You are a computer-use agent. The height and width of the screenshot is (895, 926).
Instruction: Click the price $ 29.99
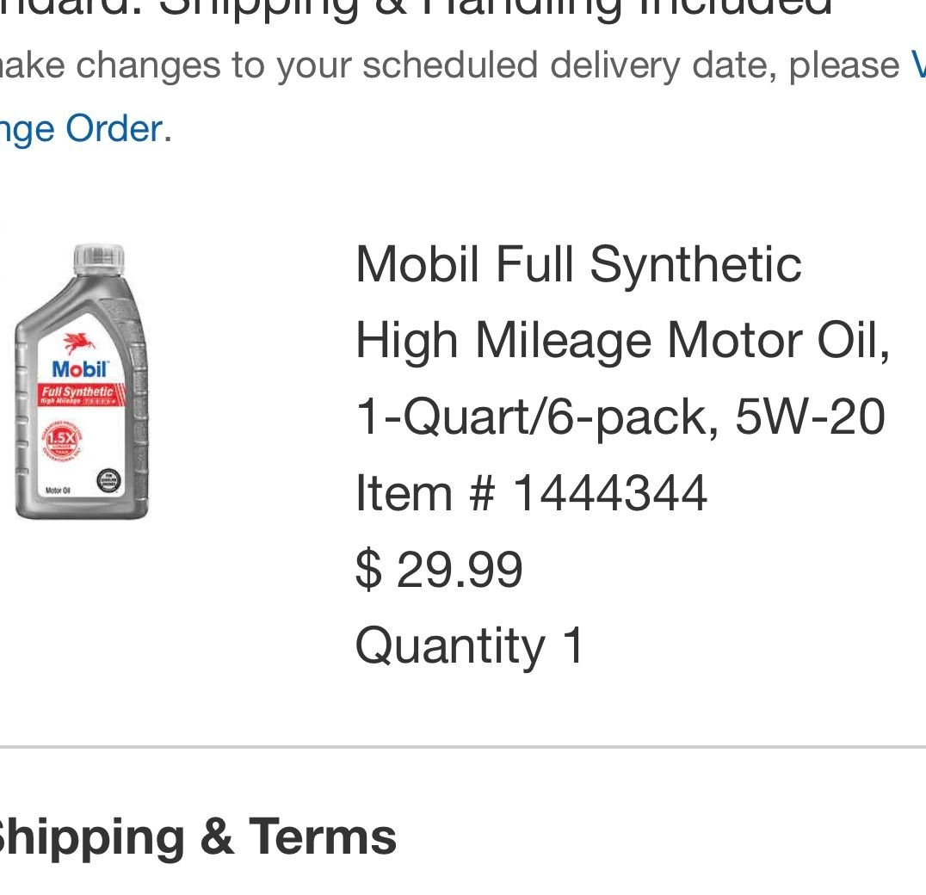[x=439, y=568]
